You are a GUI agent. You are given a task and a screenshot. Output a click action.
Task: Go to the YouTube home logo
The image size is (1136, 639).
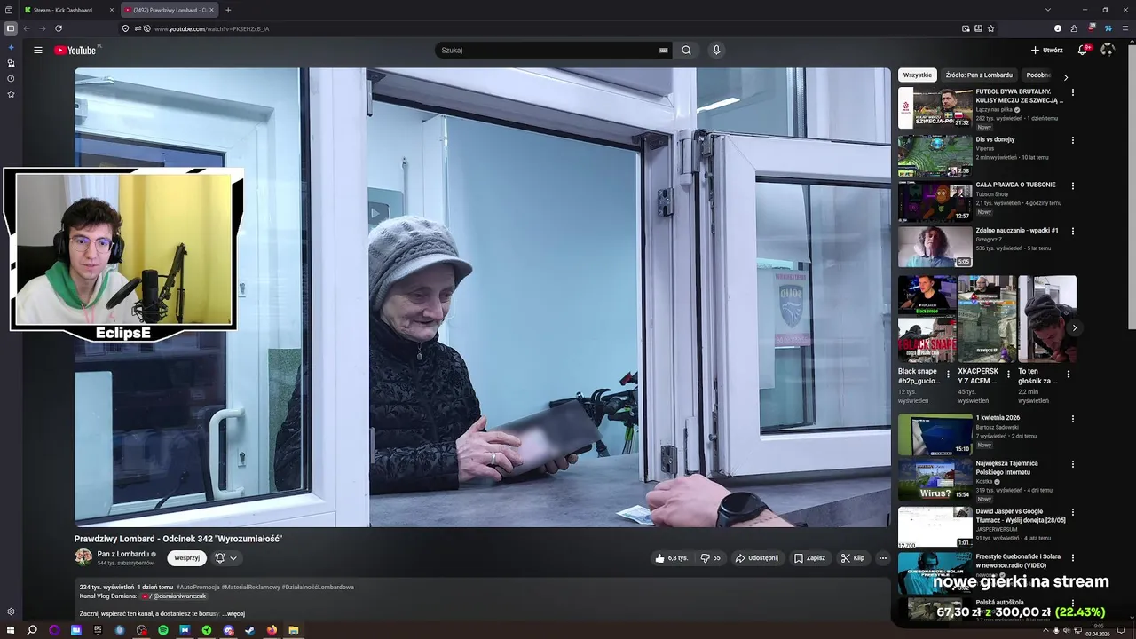75,51
